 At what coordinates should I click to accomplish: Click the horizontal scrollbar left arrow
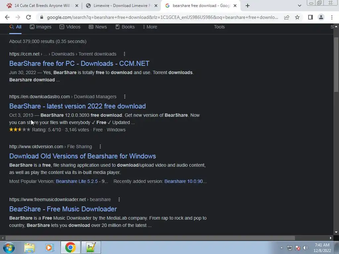pos(2,238)
